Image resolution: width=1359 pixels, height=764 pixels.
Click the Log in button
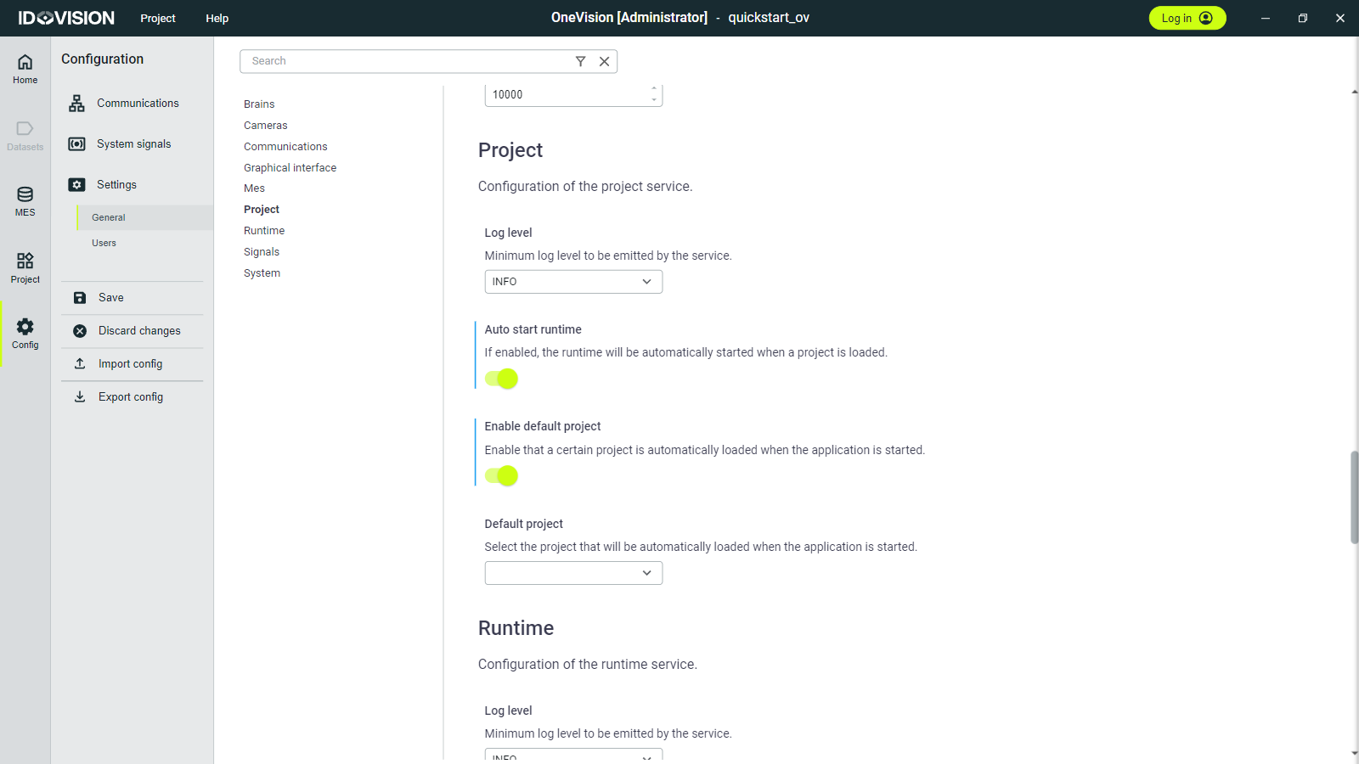point(1186,18)
